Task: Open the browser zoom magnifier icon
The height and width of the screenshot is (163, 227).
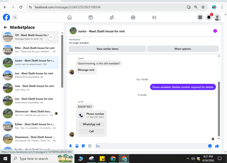Action: [196, 7]
